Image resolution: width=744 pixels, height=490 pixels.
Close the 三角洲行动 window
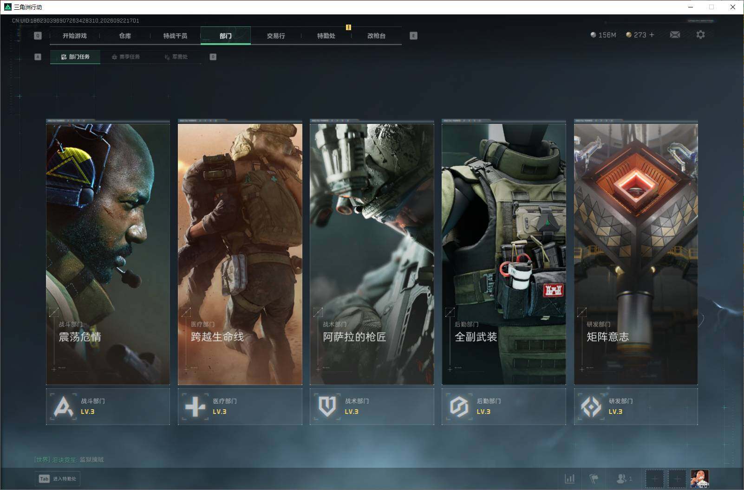point(733,7)
